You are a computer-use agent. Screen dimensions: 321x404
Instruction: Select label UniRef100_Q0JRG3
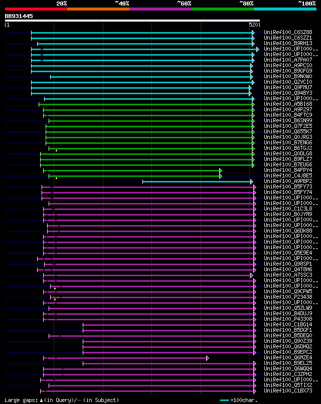pyautogui.click(x=288, y=137)
